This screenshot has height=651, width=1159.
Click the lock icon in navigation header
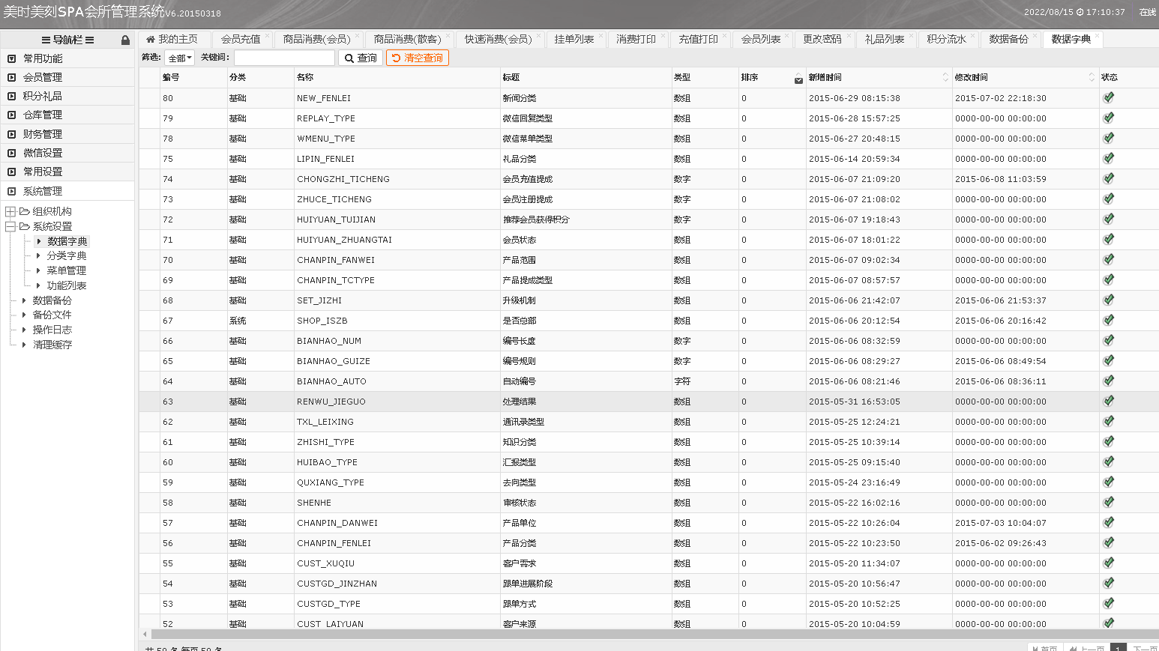[x=125, y=40]
